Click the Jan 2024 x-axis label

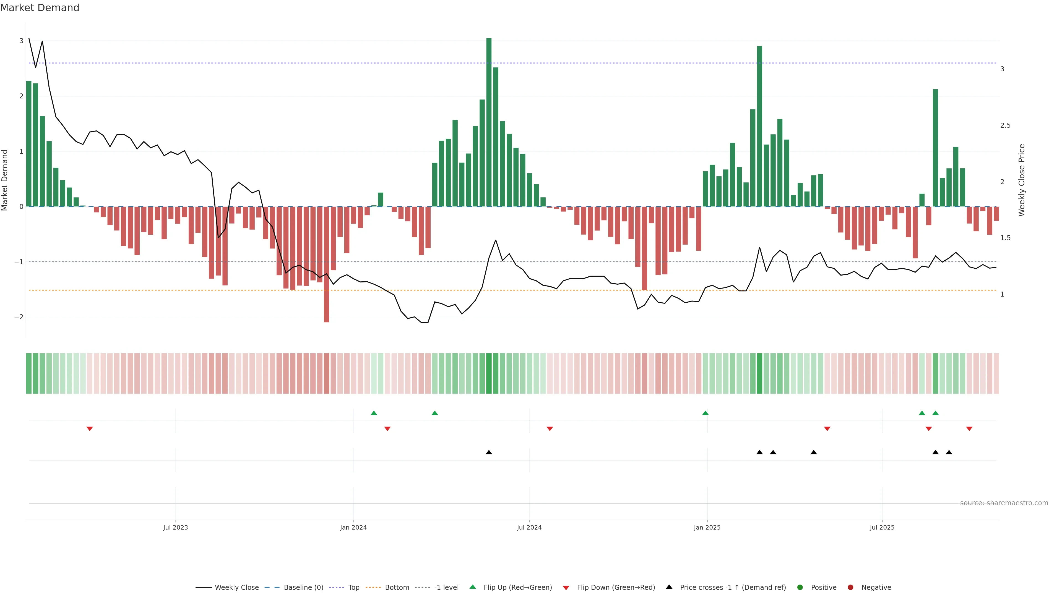353,527
